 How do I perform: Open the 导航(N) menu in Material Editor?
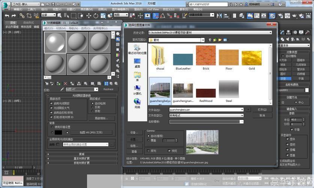coord(74,28)
